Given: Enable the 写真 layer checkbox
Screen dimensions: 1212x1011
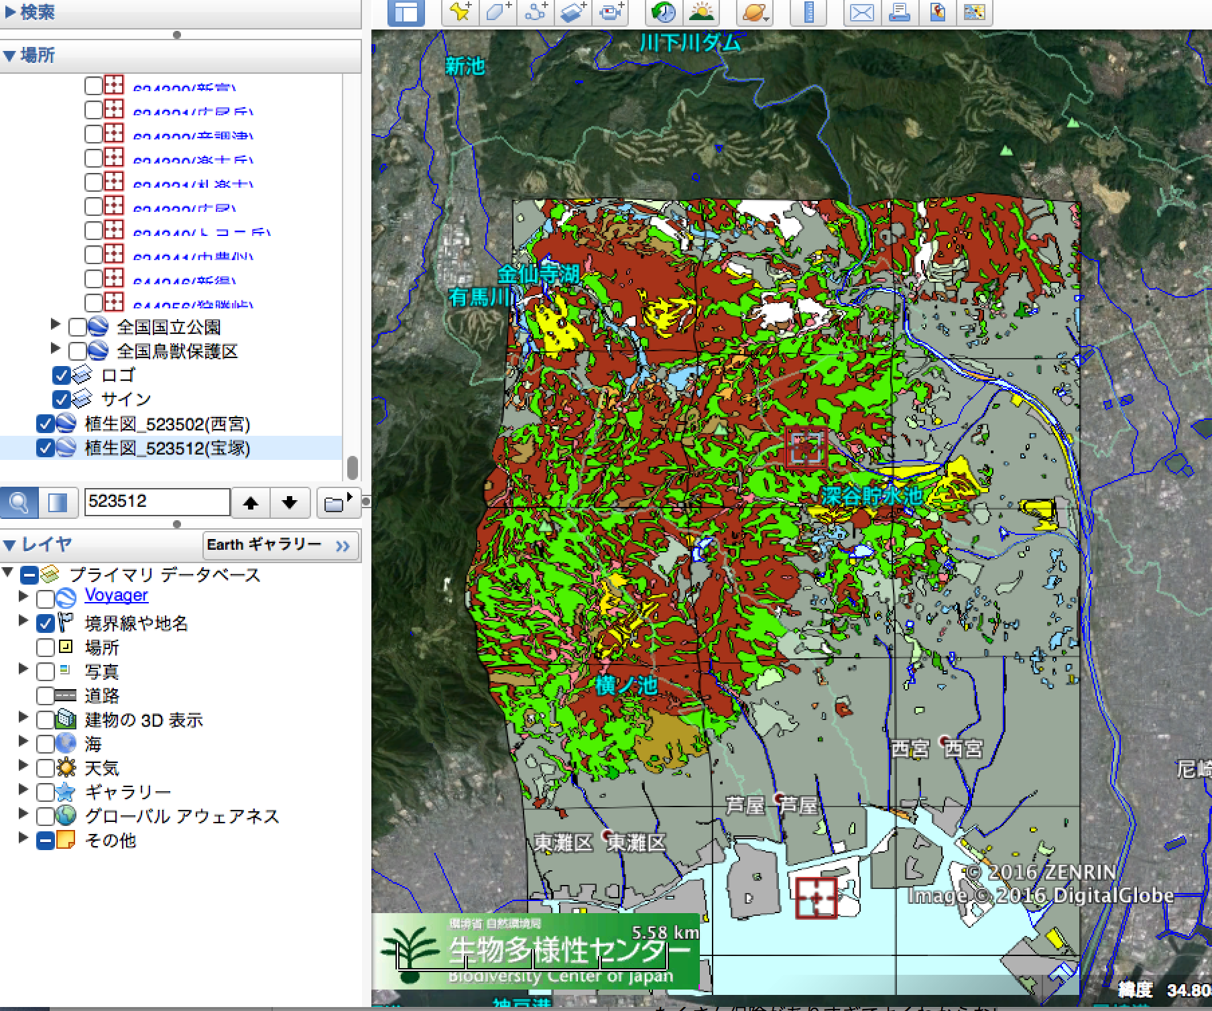Looking at the screenshot, I should (46, 672).
